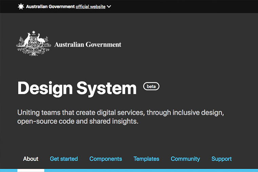Navigate to the Support tab
The width and height of the screenshot is (258, 172).
(221, 159)
